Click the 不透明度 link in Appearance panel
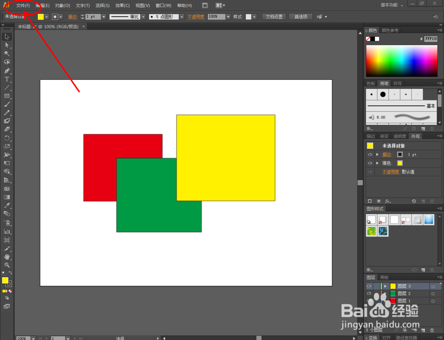This screenshot has width=444, height=340. coord(391,172)
